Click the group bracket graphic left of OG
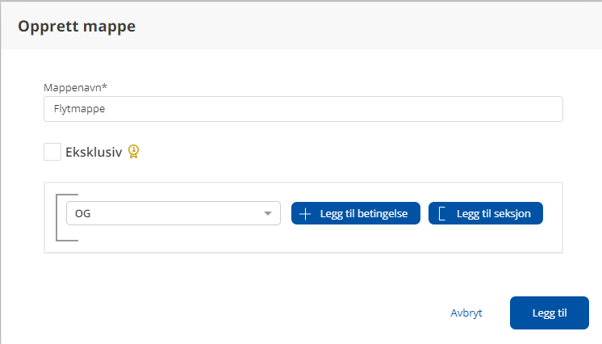 60,217
